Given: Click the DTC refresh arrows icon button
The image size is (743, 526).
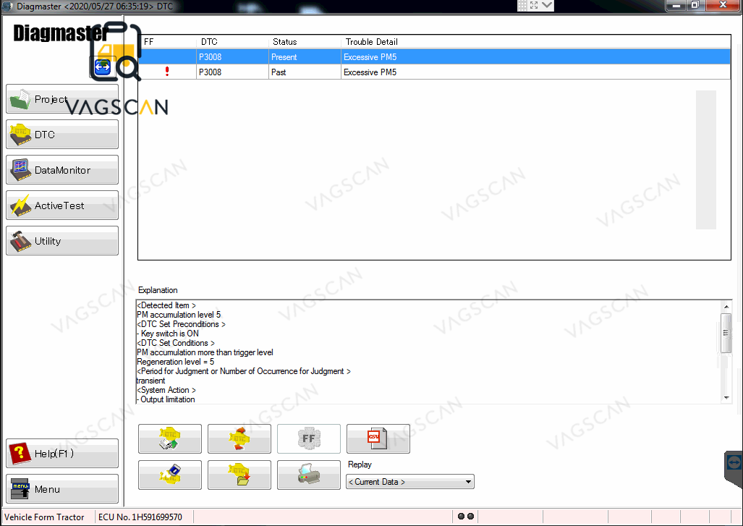Looking at the screenshot, I should [239, 439].
